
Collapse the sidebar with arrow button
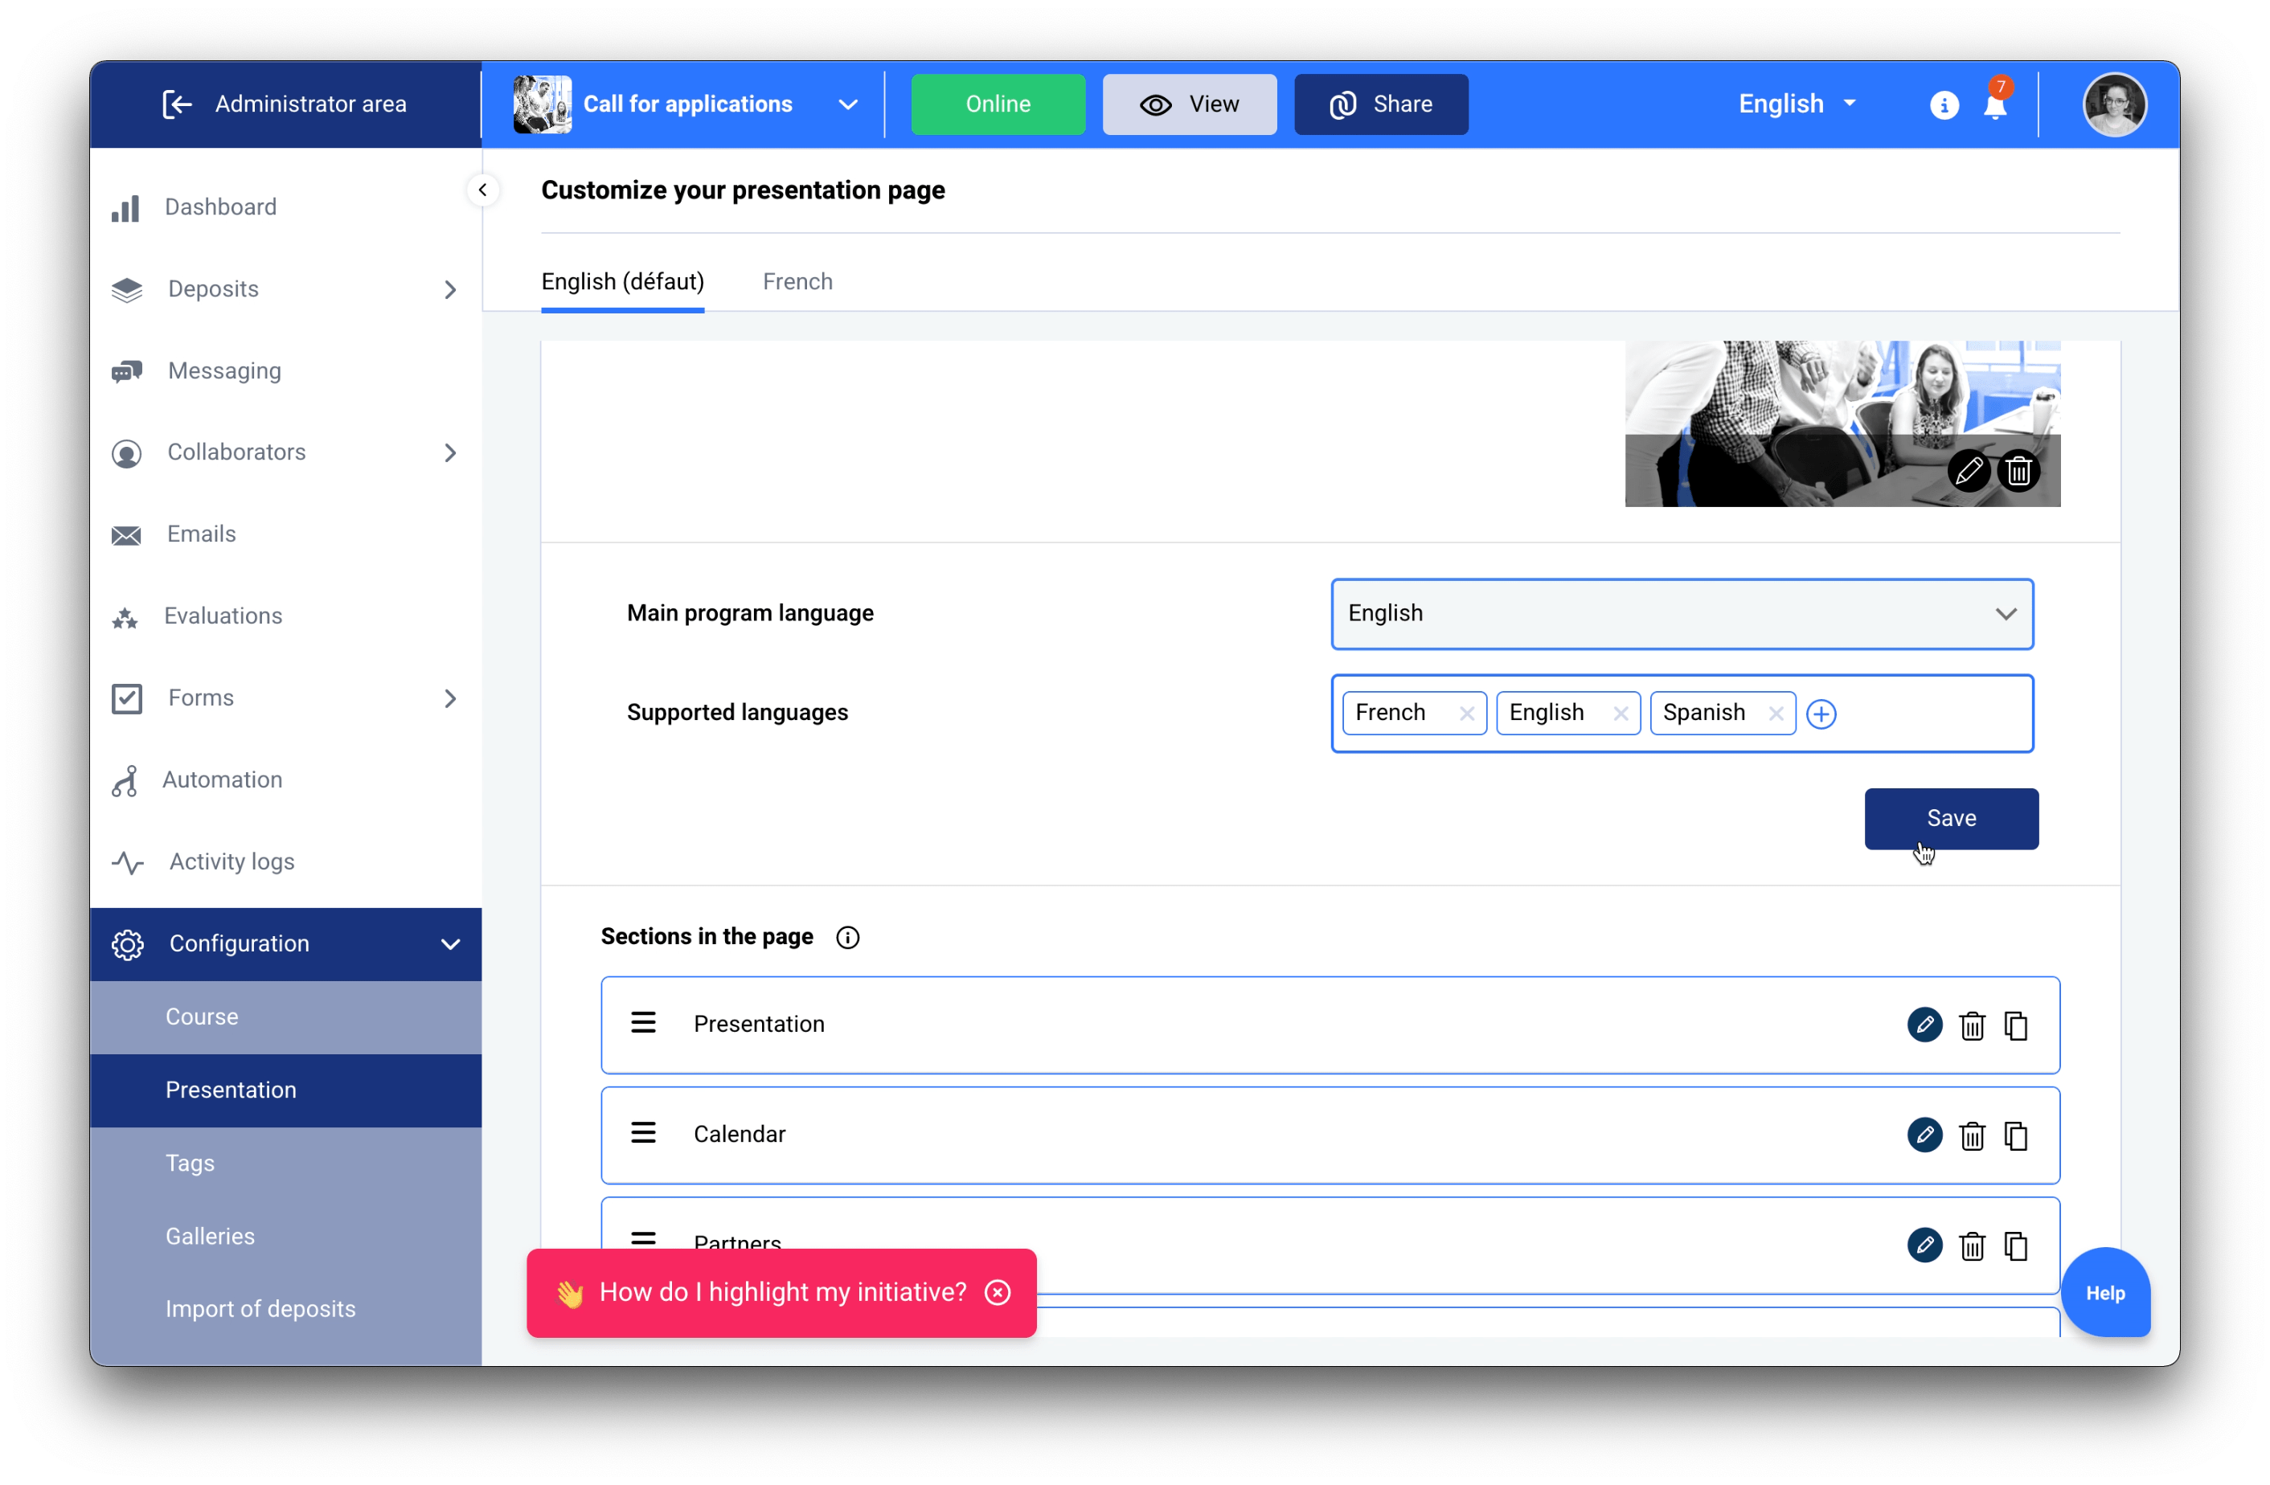pyautogui.click(x=482, y=190)
